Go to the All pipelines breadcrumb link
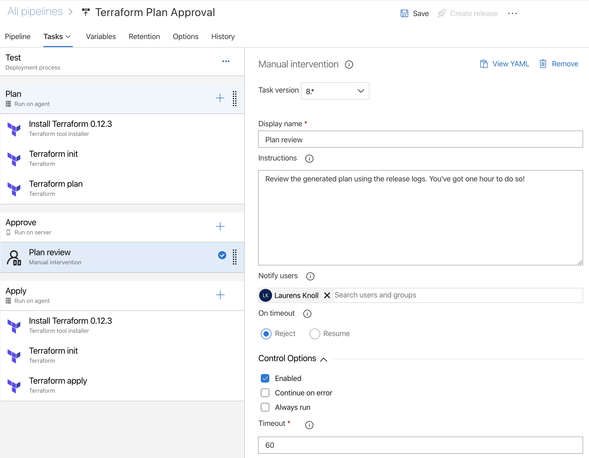This screenshot has width=589, height=458. point(35,12)
